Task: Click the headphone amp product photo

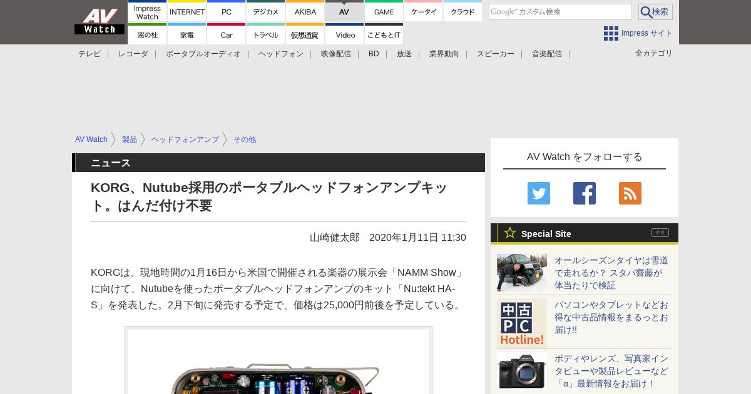Action: tap(278, 361)
